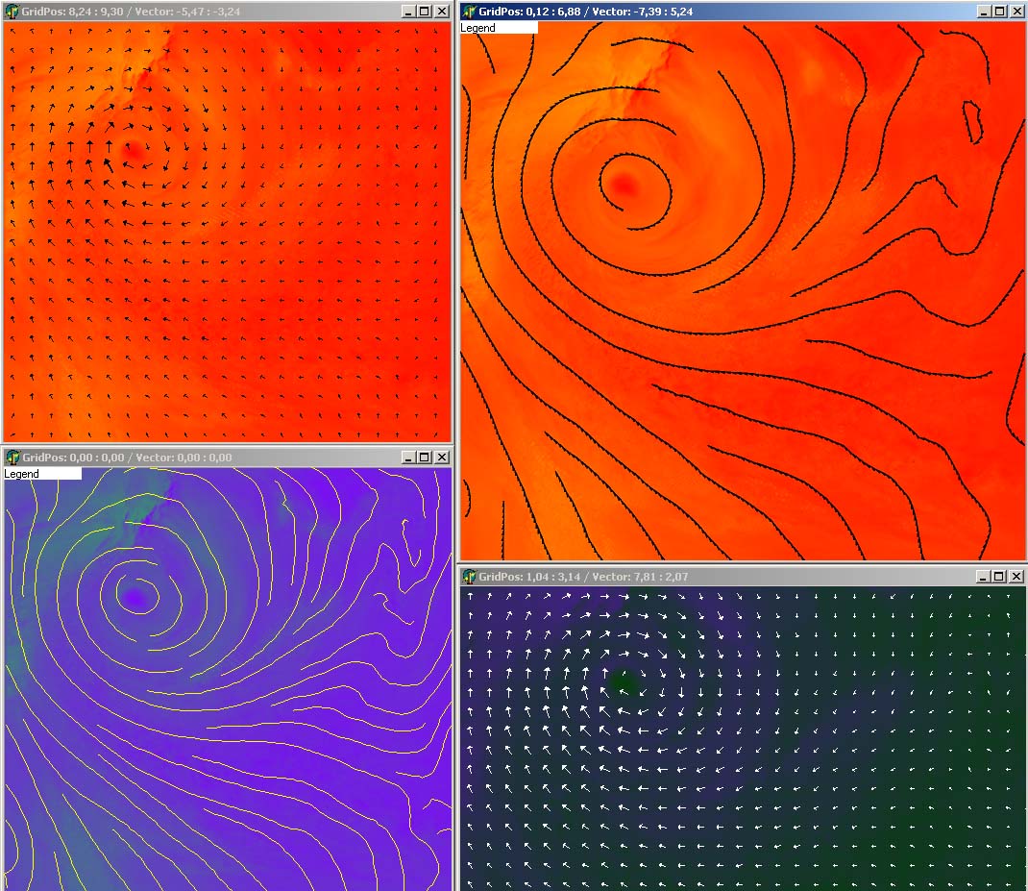1028x891 pixels.
Task: Minimize the GridPos 1,04 arrow window
Action: pos(983,577)
